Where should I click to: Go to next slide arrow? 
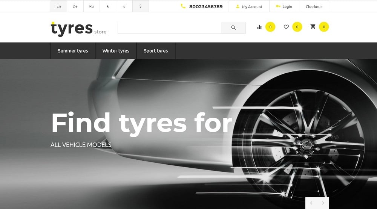point(323,203)
